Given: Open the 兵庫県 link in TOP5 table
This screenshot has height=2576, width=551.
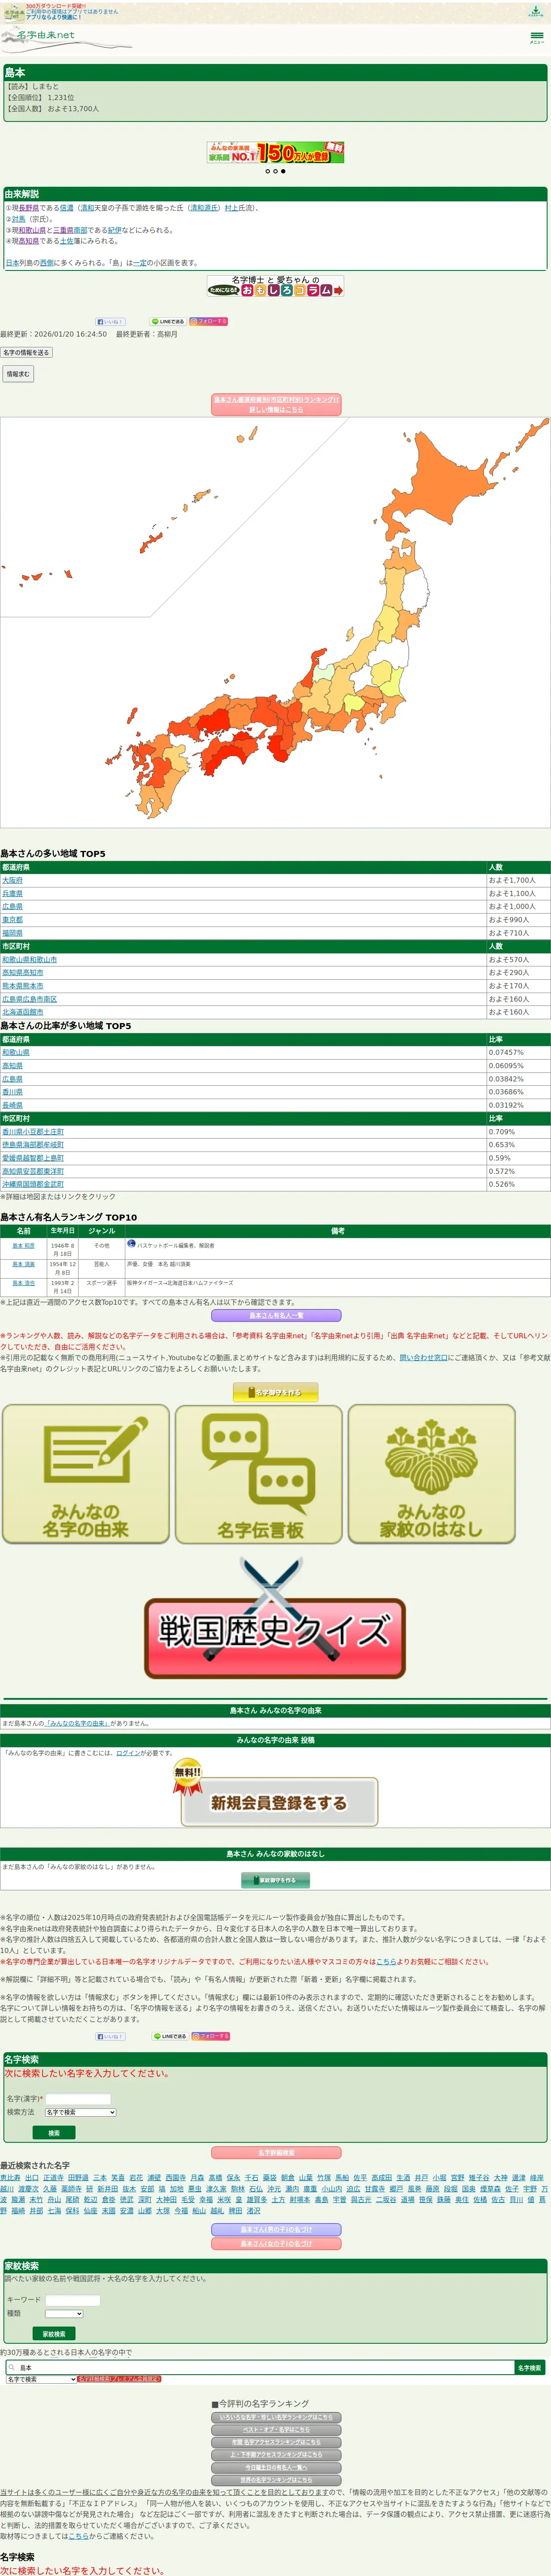Looking at the screenshot, I should [x=12, y=893].
